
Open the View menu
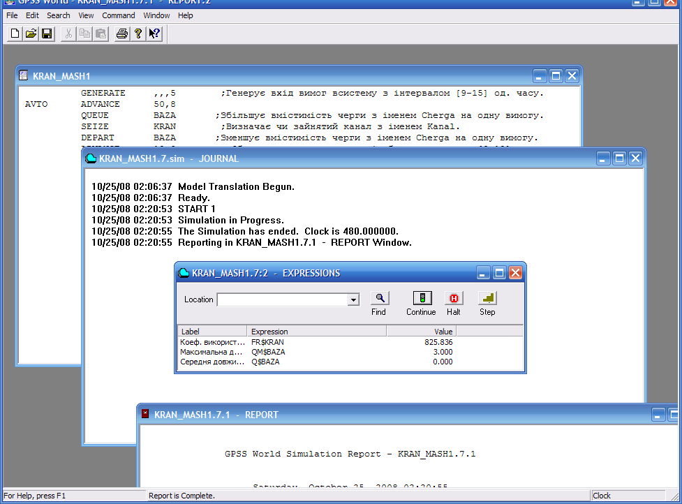coord(86,15)
